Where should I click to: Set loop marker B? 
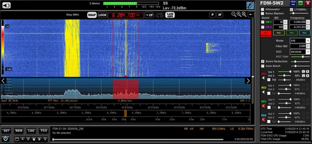click(x=28, y=139)
